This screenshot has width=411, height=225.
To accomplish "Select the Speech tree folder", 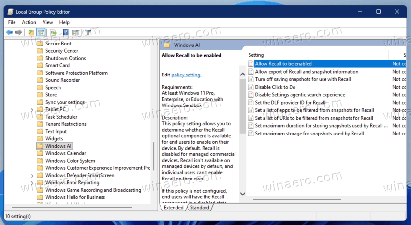I will 53,88.
